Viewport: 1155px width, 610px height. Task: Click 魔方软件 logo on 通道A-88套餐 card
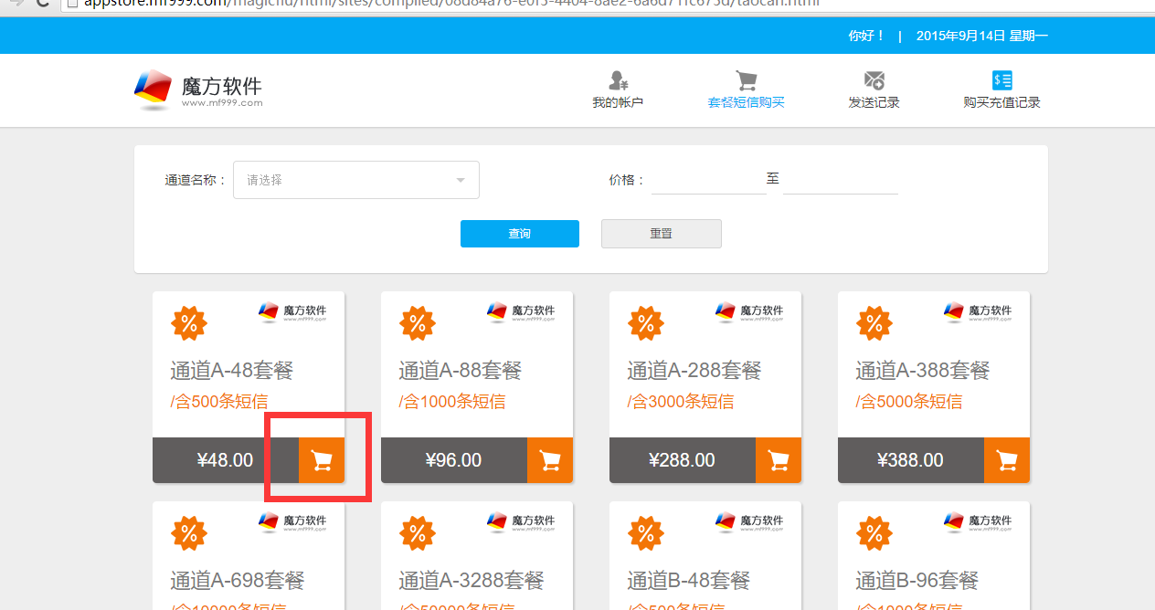click(x=521, y=312)
